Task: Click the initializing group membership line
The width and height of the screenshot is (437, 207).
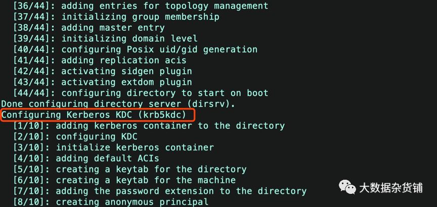Action: [116, 17]
